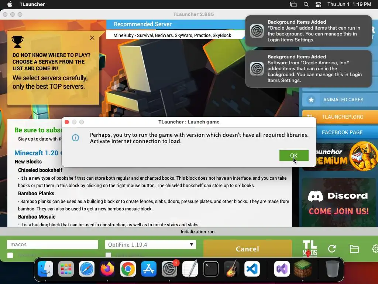This screenshot has height=284, width=378.
Task: Open TextEdit from the dock
Action: pyautogui.click(x=190, y=269)
